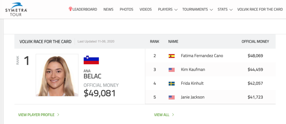Open Fatima Fernandez Cano's player name
This screenshot has height=124, width=286.
202,56
